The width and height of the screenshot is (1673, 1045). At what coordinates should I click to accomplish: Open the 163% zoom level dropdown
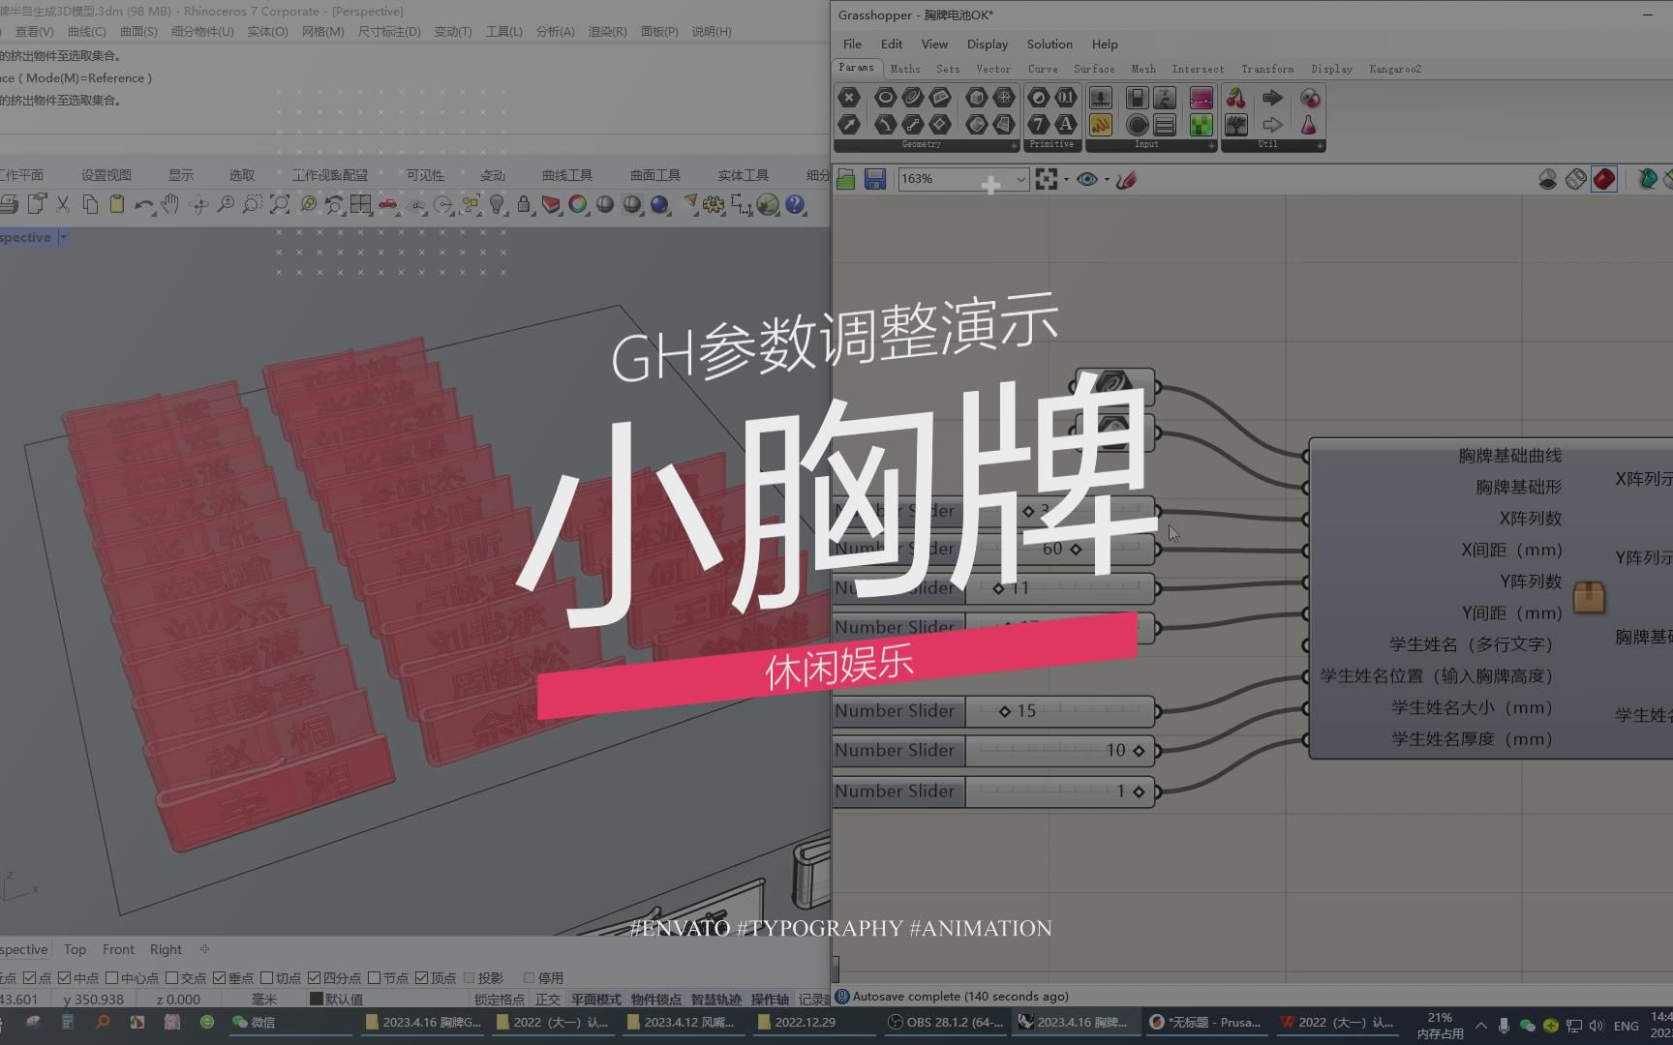(x=1020, y=179)
